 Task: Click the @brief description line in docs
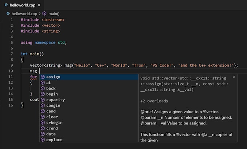[179, 112]
